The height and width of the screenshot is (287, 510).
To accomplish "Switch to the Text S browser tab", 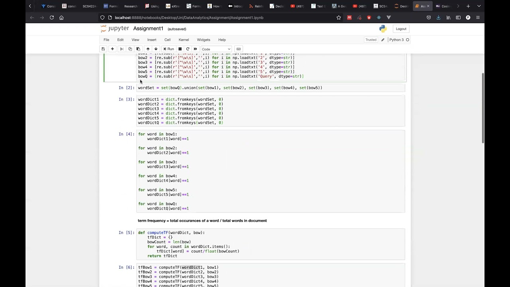I will click(x=318, y=6).
